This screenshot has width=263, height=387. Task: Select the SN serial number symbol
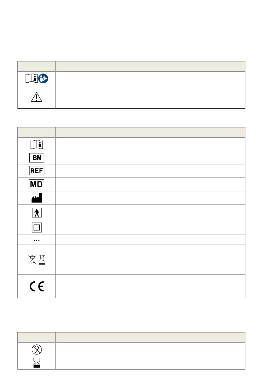tap(37, 158)
